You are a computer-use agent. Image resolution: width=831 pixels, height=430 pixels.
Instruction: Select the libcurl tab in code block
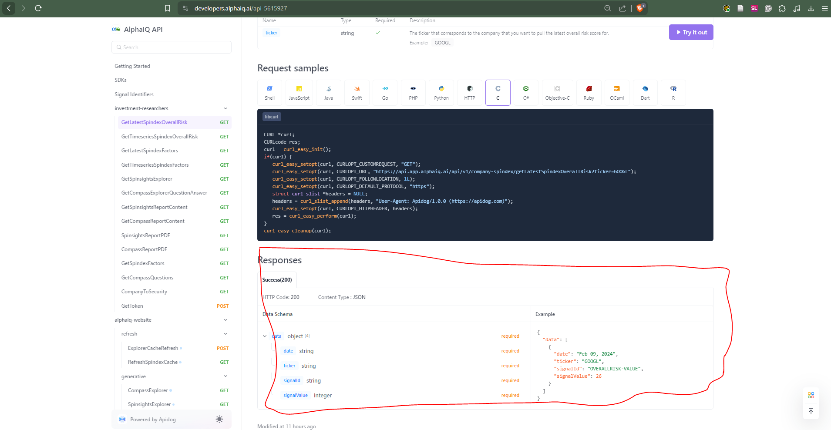[272, 117]
